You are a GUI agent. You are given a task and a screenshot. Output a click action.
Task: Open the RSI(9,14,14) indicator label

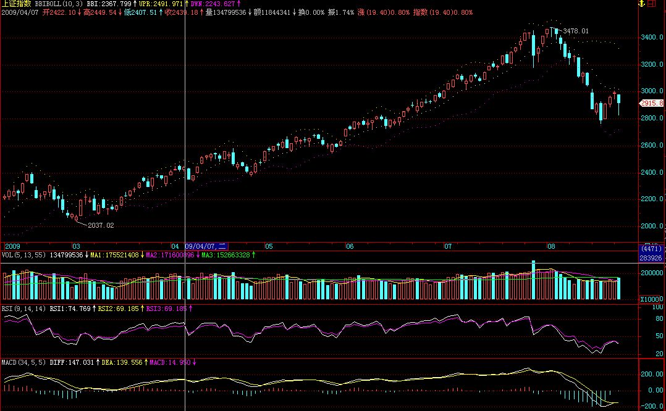pyautogui.click(x=23, y=309)
